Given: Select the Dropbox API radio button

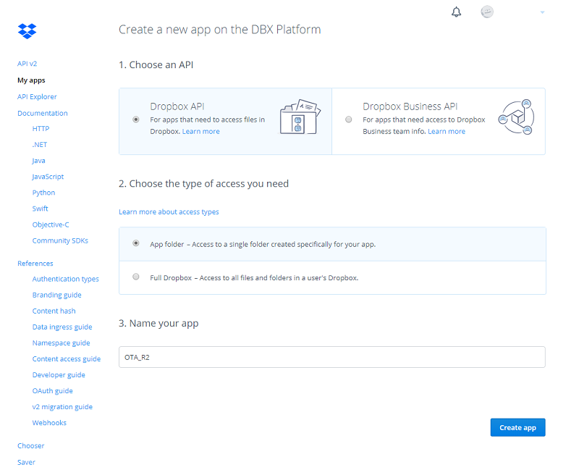Looking at the screenshot, I should point(136,119).
